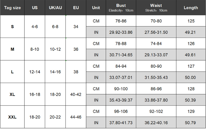The width and height of the screenshot is (206, 129).
Task: Click the S tag size cell
Action: click(x=12, y=27)
